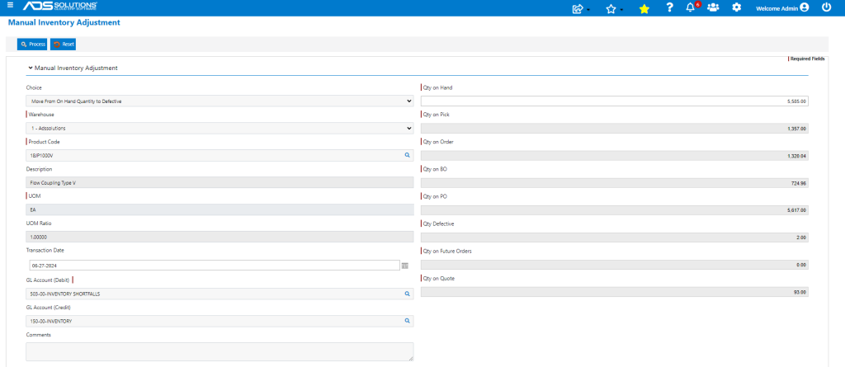
Task: Click the Comments text area
Action: tap(220, 352)
